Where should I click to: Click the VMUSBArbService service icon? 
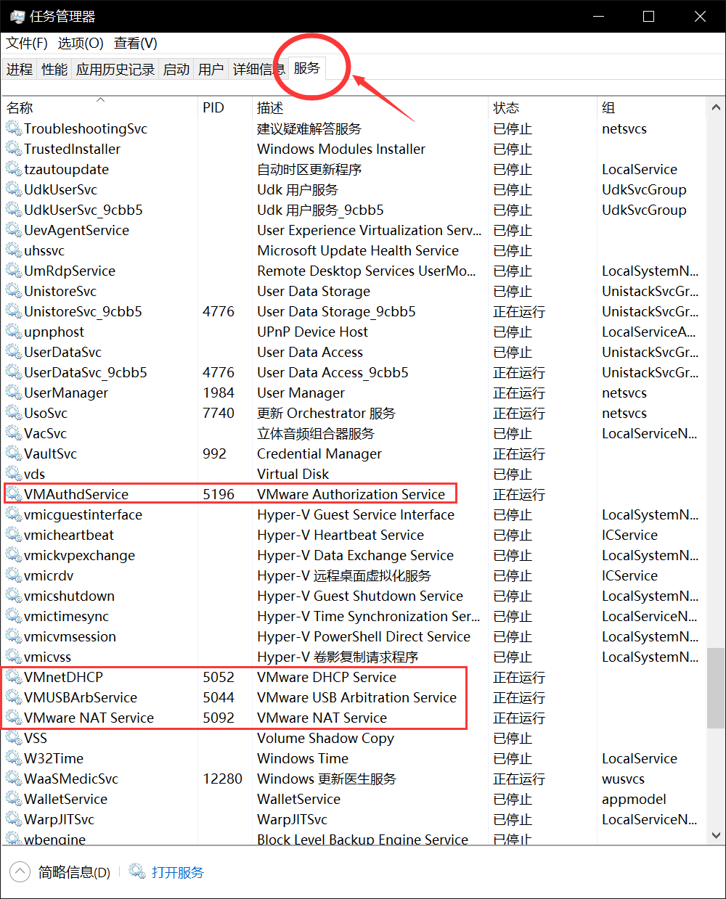[14, 697]
